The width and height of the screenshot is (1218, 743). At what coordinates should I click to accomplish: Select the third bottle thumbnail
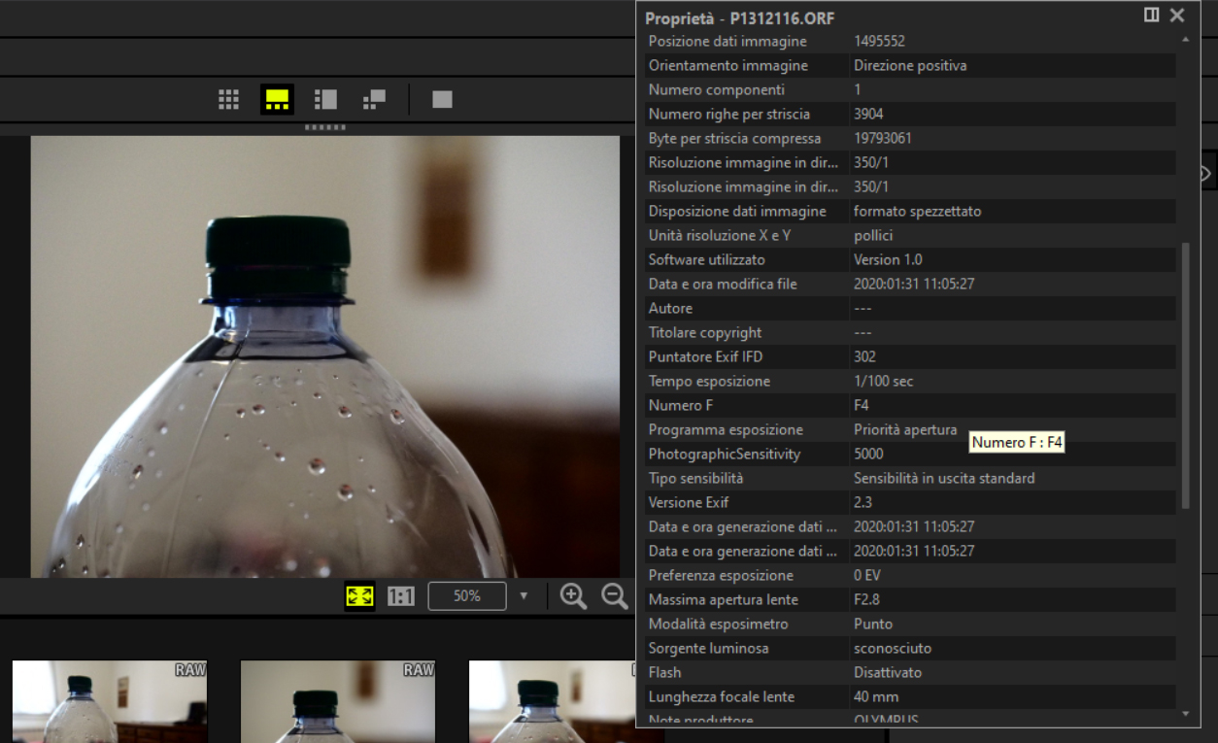(x=552, y=701)
